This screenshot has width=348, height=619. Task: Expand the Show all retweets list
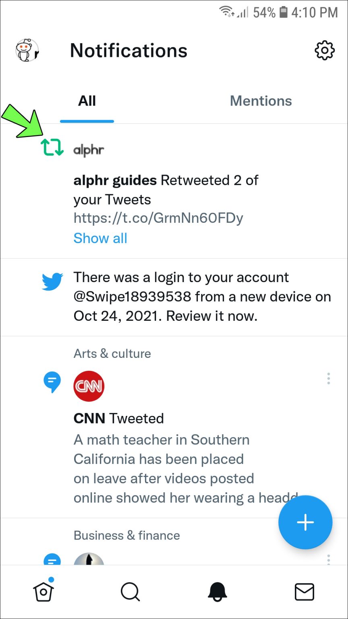(100, 238)
